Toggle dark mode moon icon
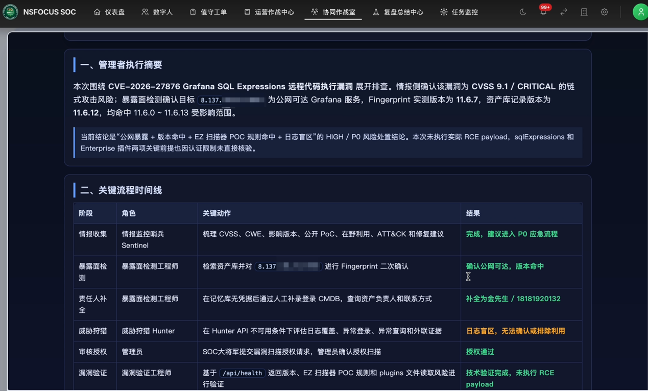Viewport: 648px width, 391px height. (523, 12)
